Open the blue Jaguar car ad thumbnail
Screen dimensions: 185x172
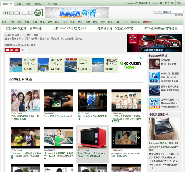[x=155, y=90]
